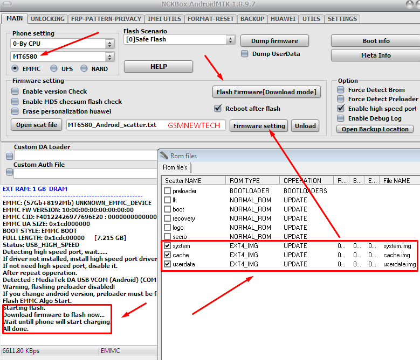Open the UNLOCKING tab
The height and width of the screenshot is (360, 420).
coord(47,19)
